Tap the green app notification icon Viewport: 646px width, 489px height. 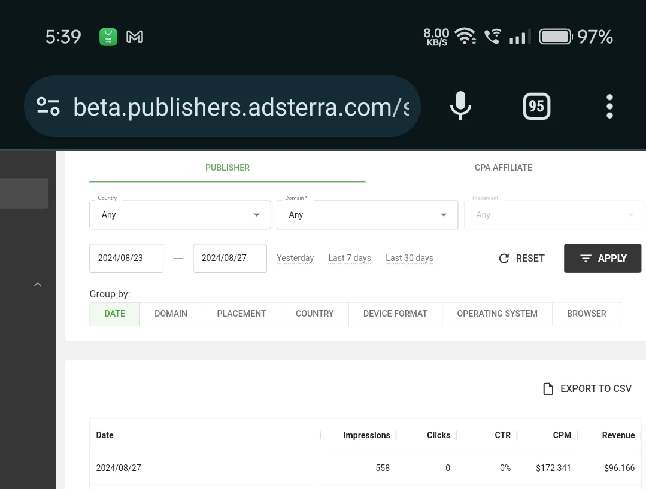pyautogui.click(x=108, y=37)
